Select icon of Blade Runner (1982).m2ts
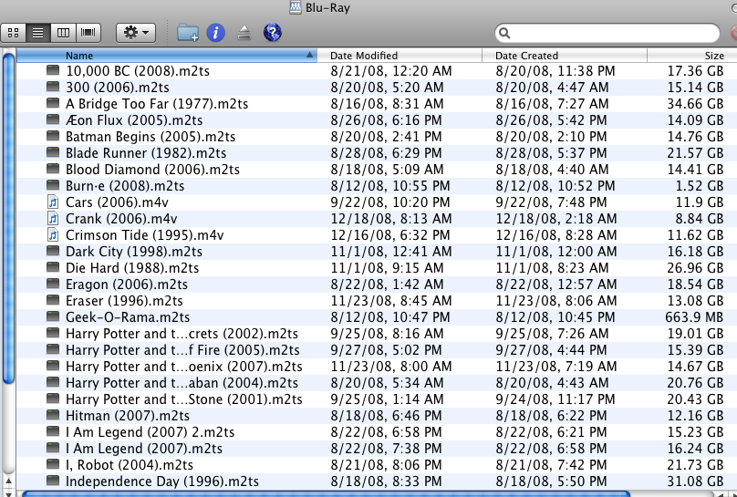Viewport: 737px width, 497px height. click(53, 152)
